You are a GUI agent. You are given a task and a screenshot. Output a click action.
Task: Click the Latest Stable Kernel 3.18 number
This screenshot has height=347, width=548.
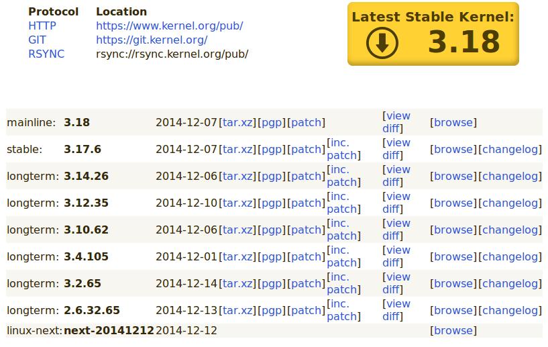[x=464, y=42]
